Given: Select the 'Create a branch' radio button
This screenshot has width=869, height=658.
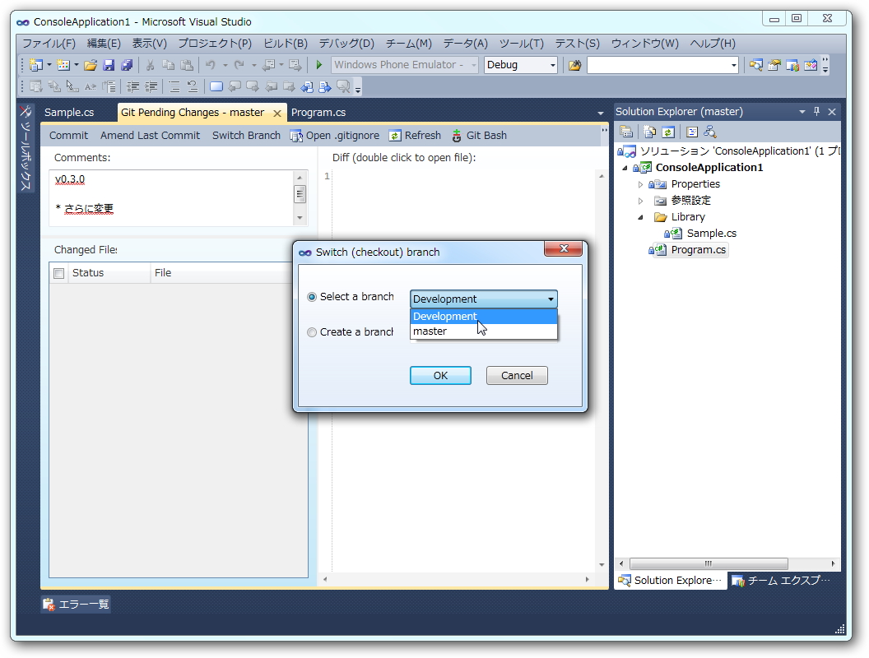Looking at the screenshot, I should pos(312,332).
